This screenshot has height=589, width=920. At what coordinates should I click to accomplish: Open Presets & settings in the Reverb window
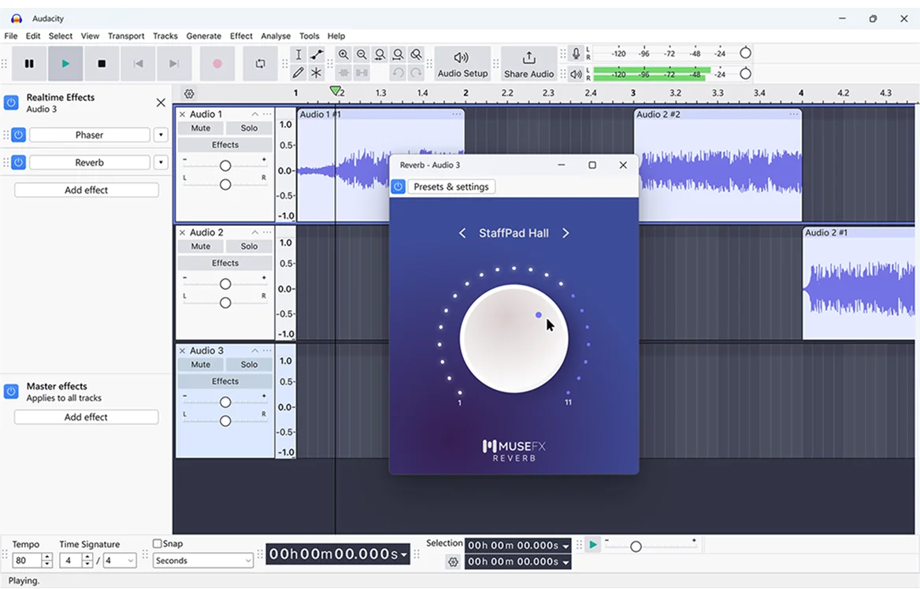451,187
